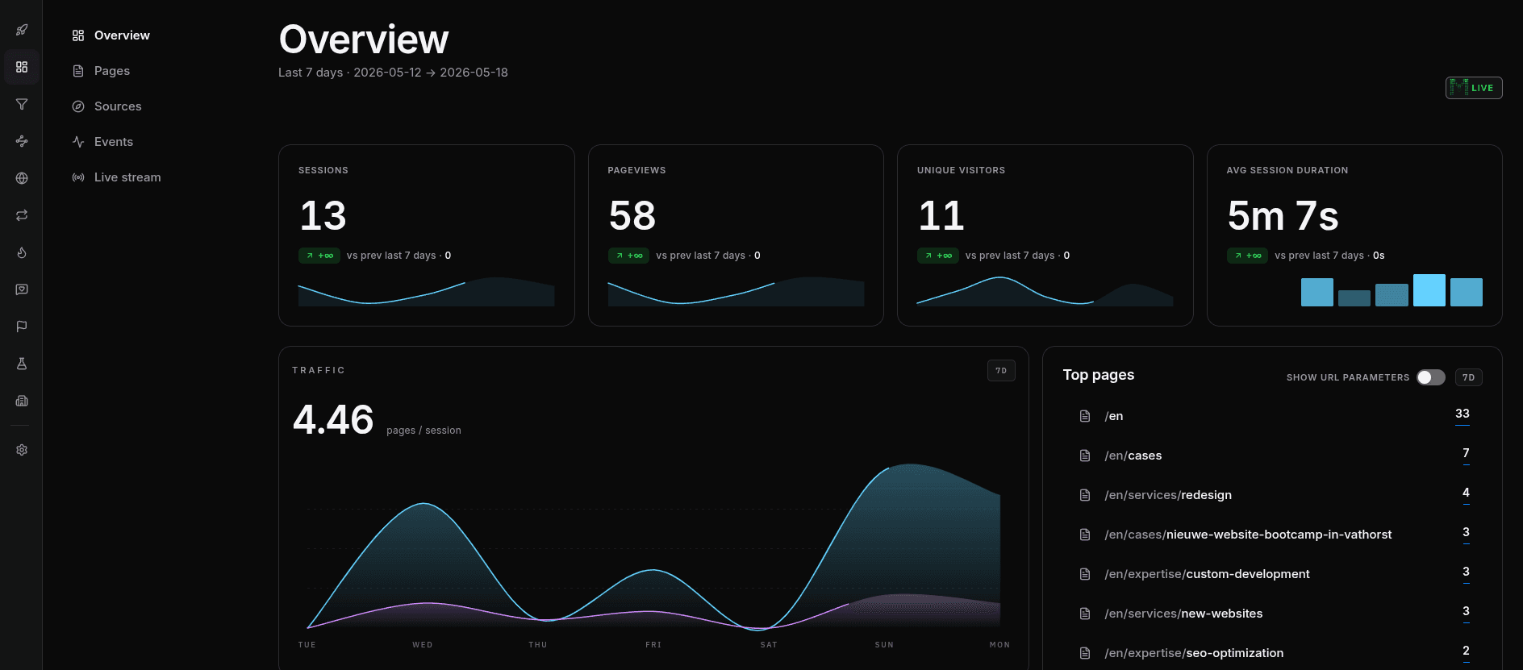The height and width of the screenshot is (670, 1523).
Task: Click the Pageviews card showing 58
Action: point(736,235)
